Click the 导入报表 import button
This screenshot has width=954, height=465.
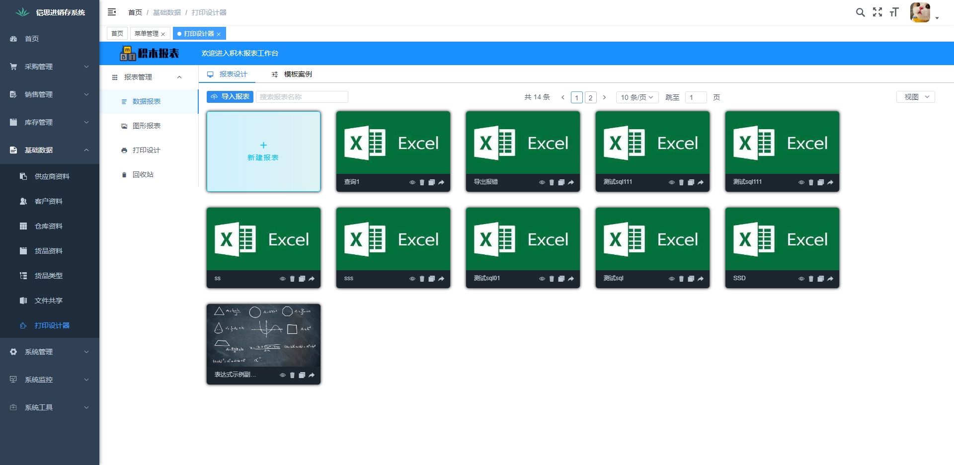pos(230,97)
